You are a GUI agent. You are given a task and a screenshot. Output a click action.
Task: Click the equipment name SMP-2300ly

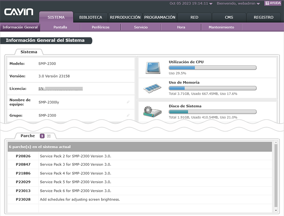pyautogui.click(x=49, y=102)
